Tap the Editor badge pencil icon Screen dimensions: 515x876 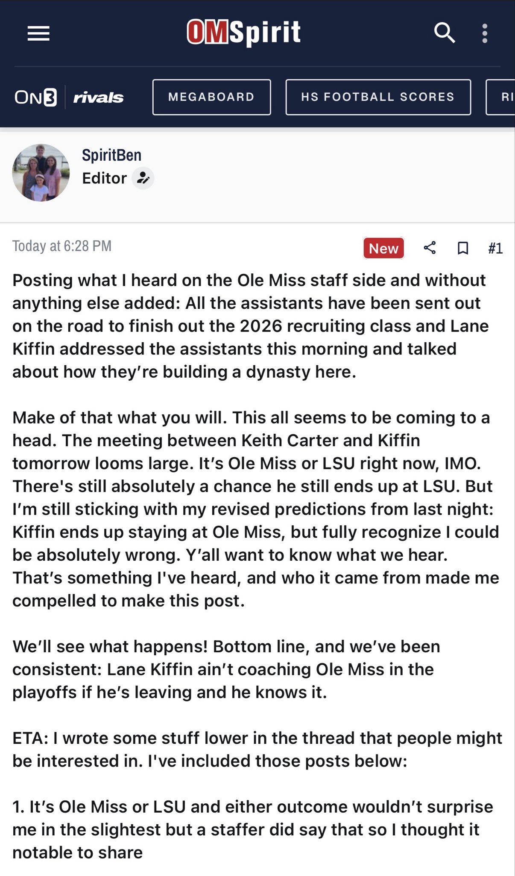(143, 178)
